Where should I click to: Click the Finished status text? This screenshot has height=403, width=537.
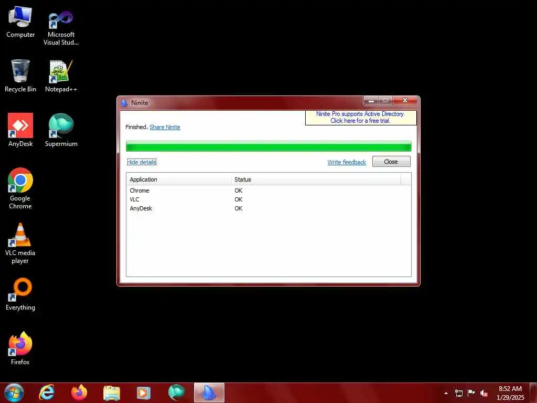(x=137, y=127)
